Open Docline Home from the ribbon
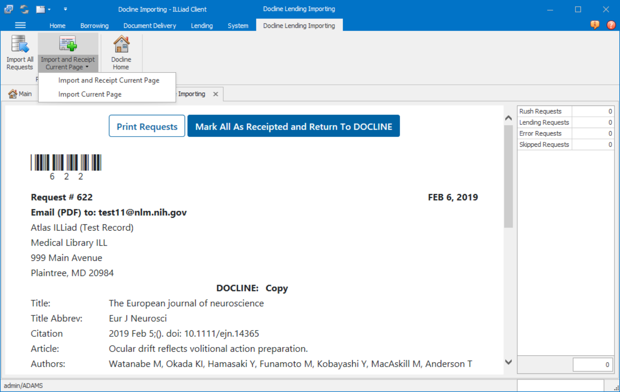The height and width of the screenshot is (392, 620). tap(121, 52)
